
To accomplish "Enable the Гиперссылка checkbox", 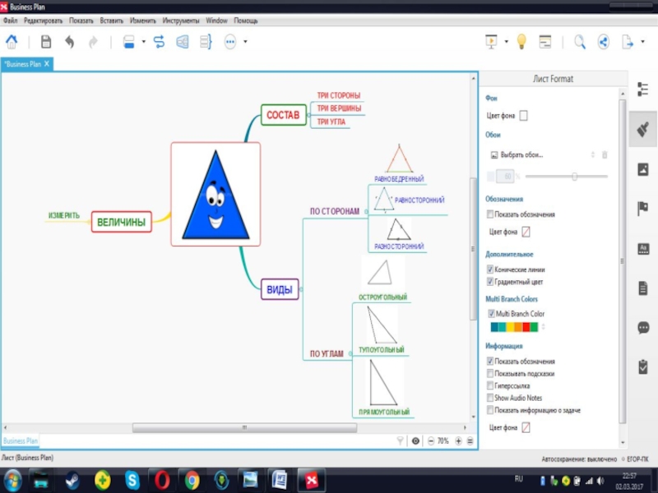I will [490, 385].
